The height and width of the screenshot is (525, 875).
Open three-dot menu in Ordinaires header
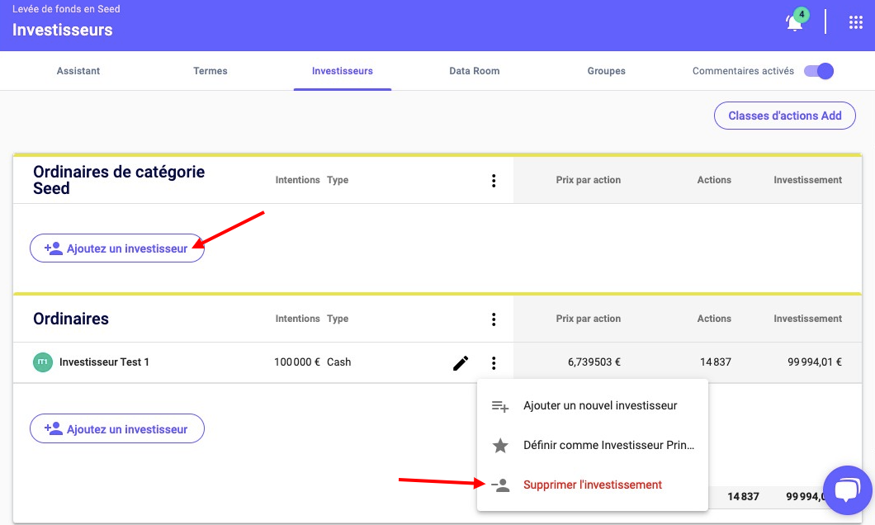[493, 319]
